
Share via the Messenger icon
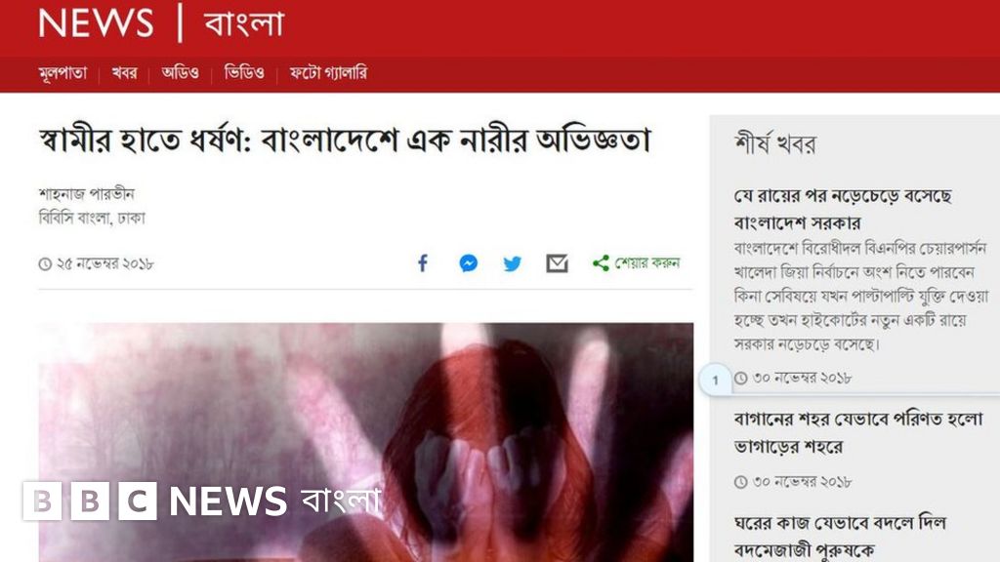469,263
